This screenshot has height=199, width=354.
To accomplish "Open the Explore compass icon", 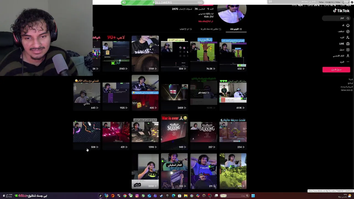I will click(348, 32).
